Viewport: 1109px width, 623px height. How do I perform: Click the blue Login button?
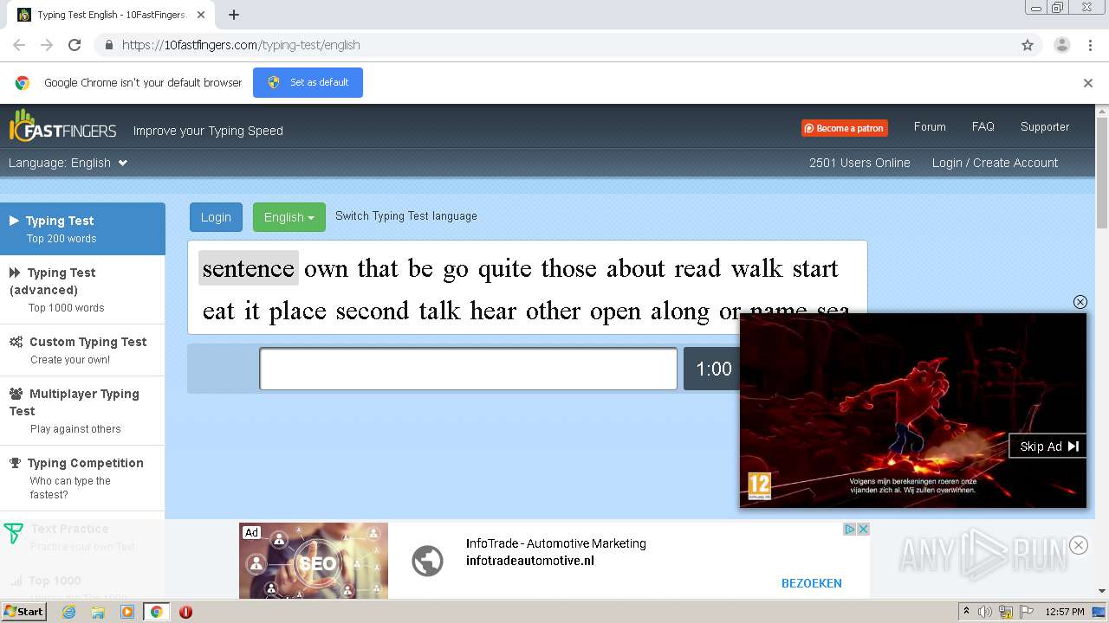click(x=216, y=217)
